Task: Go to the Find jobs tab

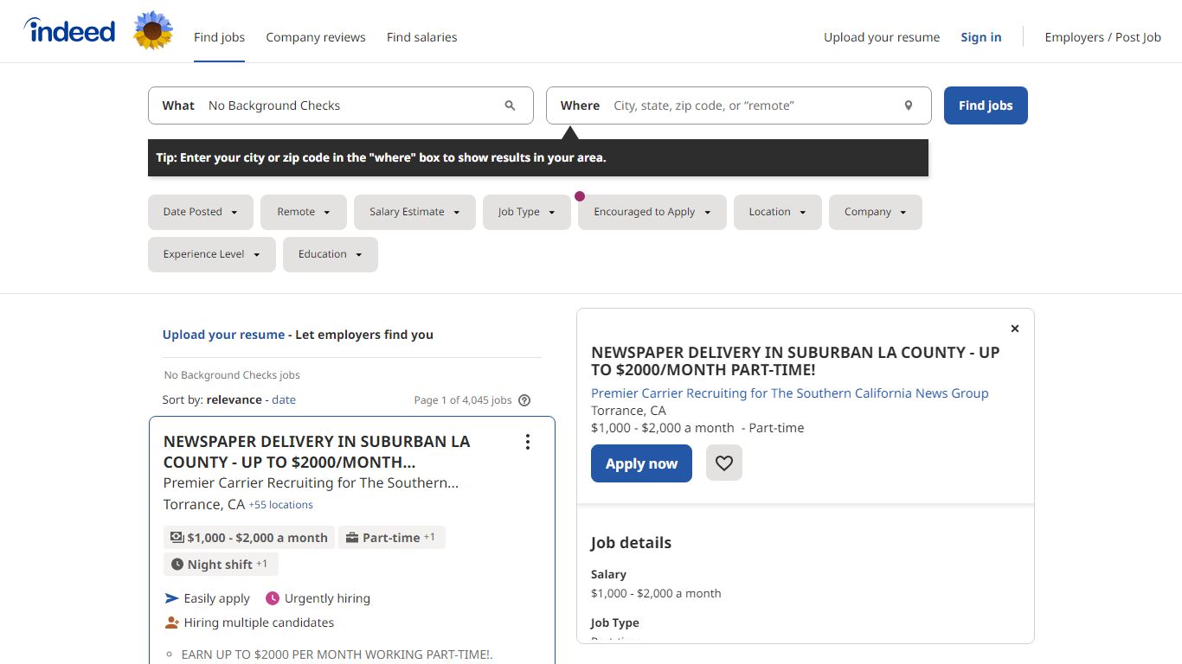Action: [x=219, y=37]
